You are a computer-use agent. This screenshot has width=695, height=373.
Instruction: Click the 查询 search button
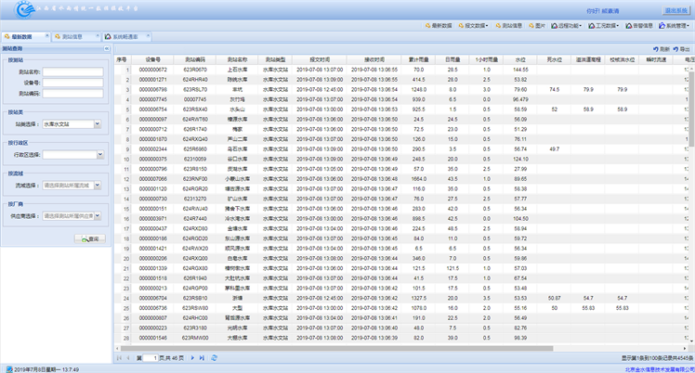(88, 238)
